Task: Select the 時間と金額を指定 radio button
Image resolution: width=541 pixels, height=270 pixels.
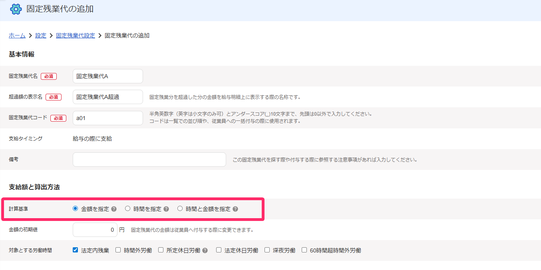Action: pyautogui.click(x=180, y=209)
